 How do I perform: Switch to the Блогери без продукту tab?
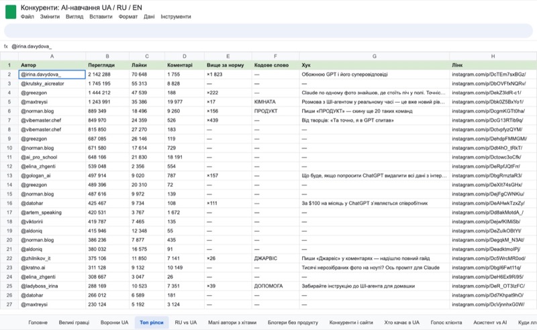click(293, 323)
